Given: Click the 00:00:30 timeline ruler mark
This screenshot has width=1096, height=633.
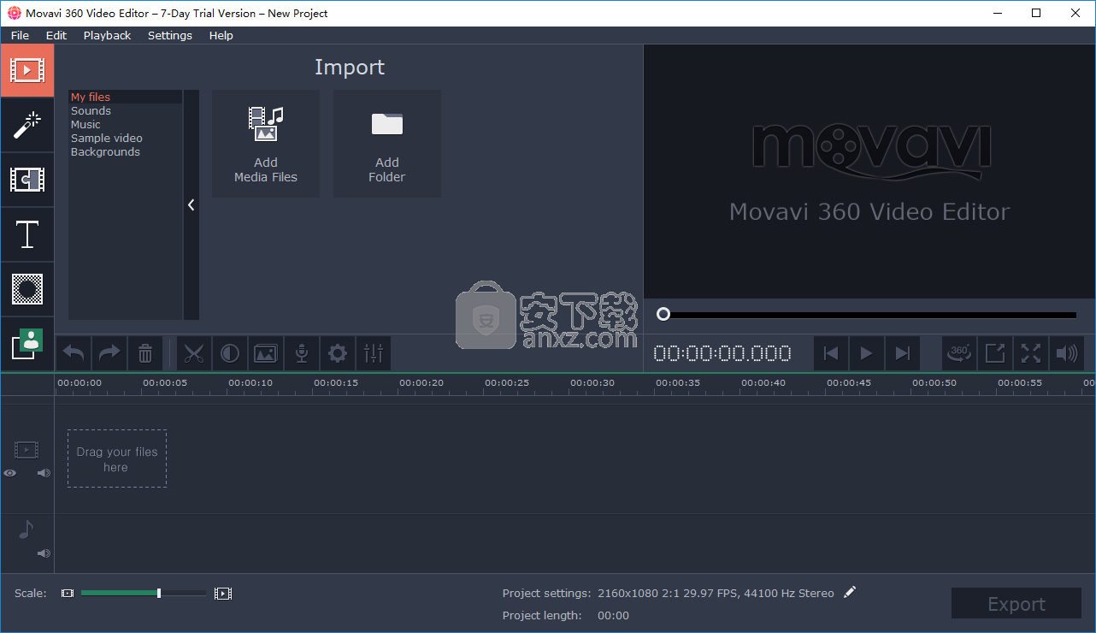Looking at the screenshot, I should click(592, 383).
